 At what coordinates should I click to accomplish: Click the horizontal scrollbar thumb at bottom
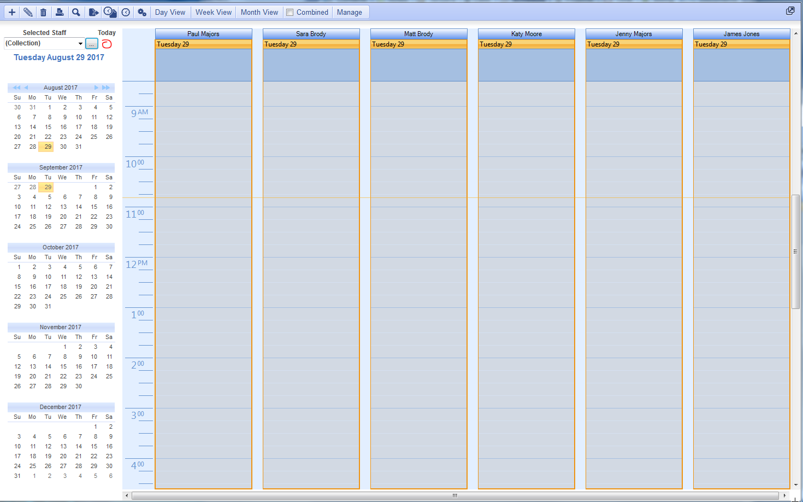[454, 495]
